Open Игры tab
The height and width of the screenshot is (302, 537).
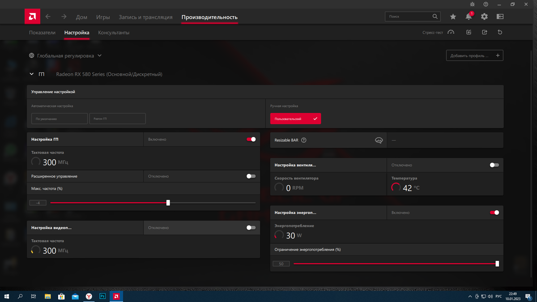pos(103,17)
